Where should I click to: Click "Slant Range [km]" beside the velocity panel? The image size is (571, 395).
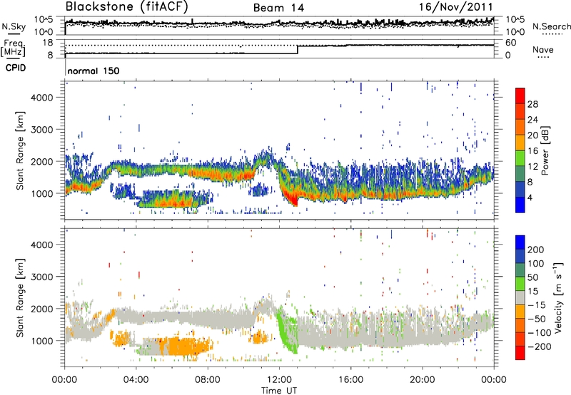point(21,297)
